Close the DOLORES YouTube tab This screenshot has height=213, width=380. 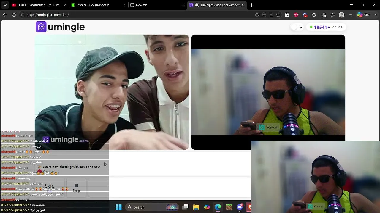[65, 5]
